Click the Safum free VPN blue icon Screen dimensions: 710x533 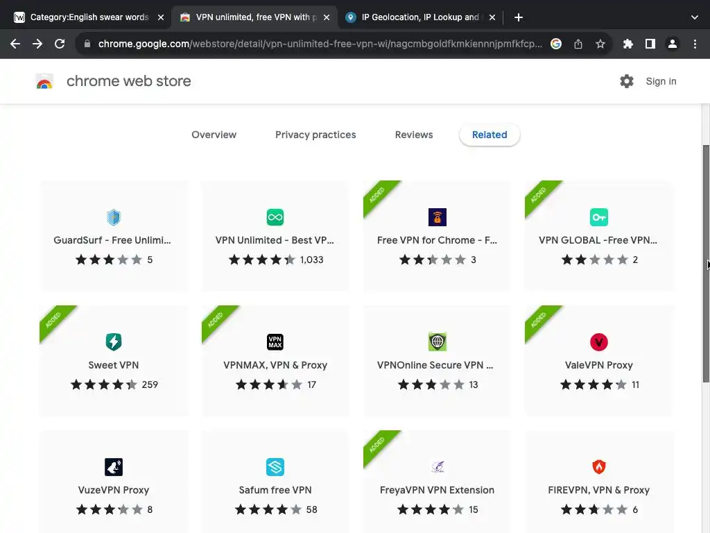pyautogui.click(x=275, y=467)
